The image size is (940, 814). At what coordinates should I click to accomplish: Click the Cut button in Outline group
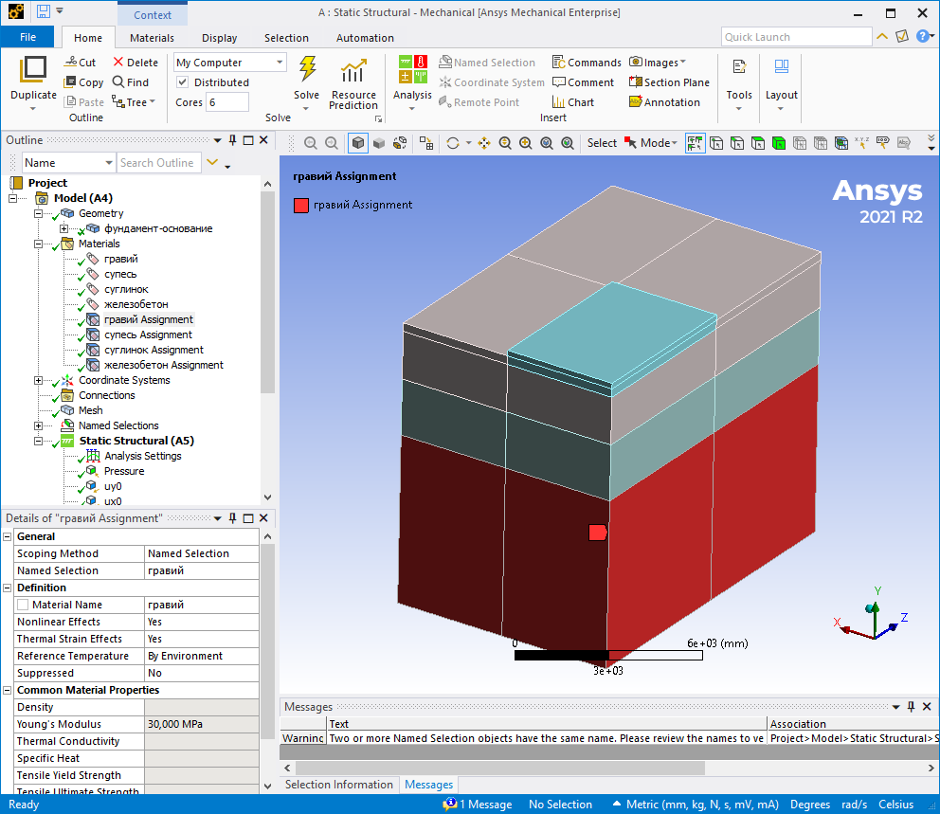(80, 63)
